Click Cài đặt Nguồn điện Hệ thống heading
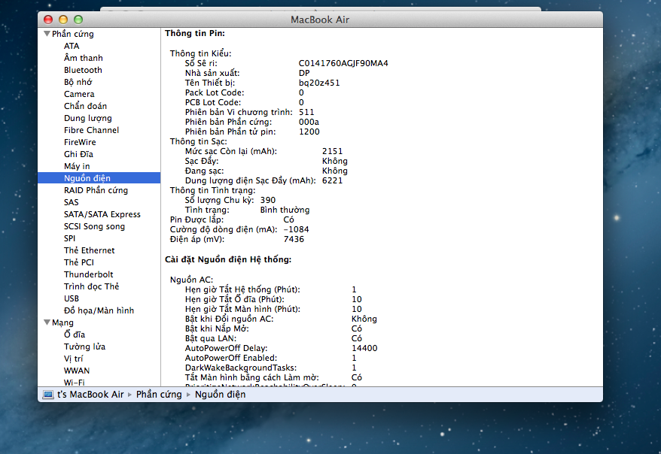661x454 pixels. pyautogui.click(x=228, y=259)
